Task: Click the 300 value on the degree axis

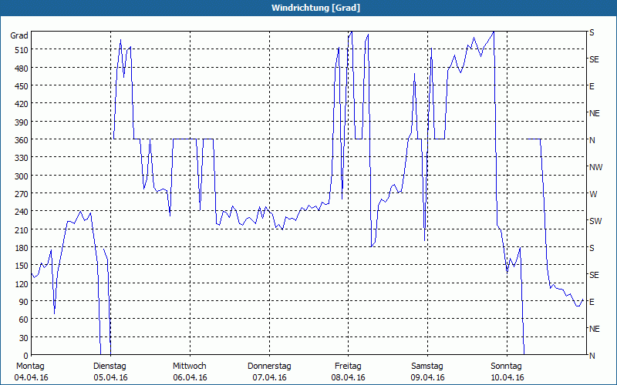Action: 22,176
